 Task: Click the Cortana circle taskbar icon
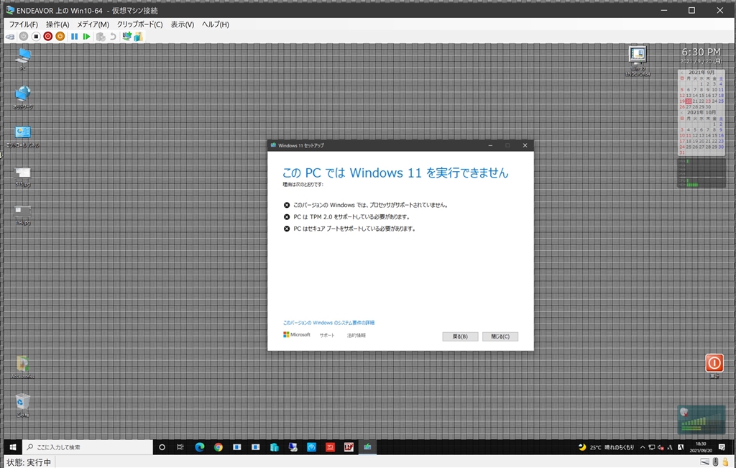[x=162, y=447]
